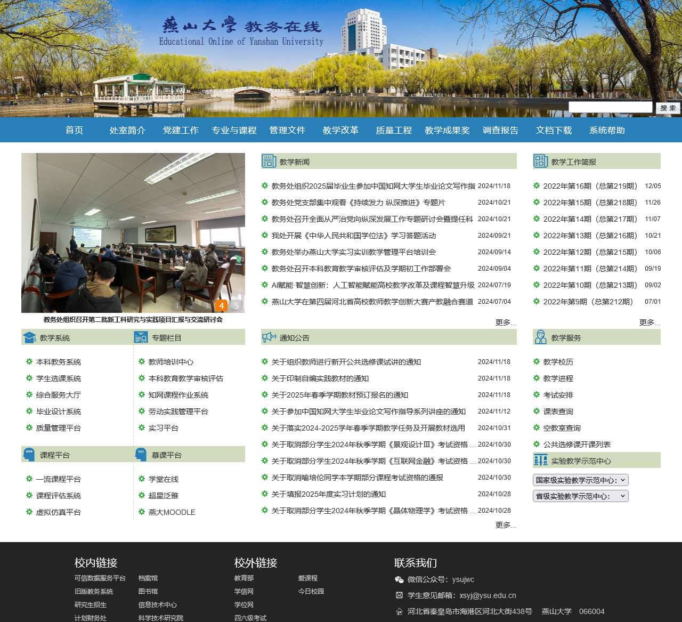Open the 本科教务系统 link
Viewport: 682px width, 622px height.
58,362
